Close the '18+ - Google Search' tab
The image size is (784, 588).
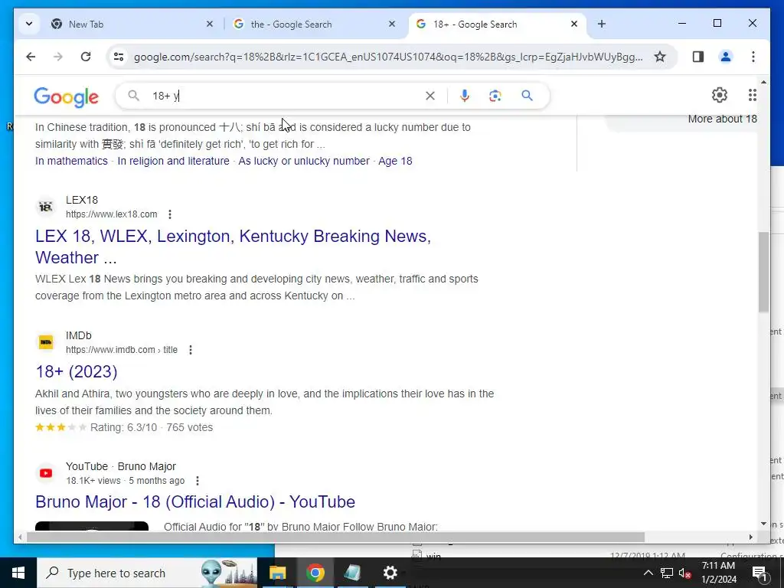point(574,24)
